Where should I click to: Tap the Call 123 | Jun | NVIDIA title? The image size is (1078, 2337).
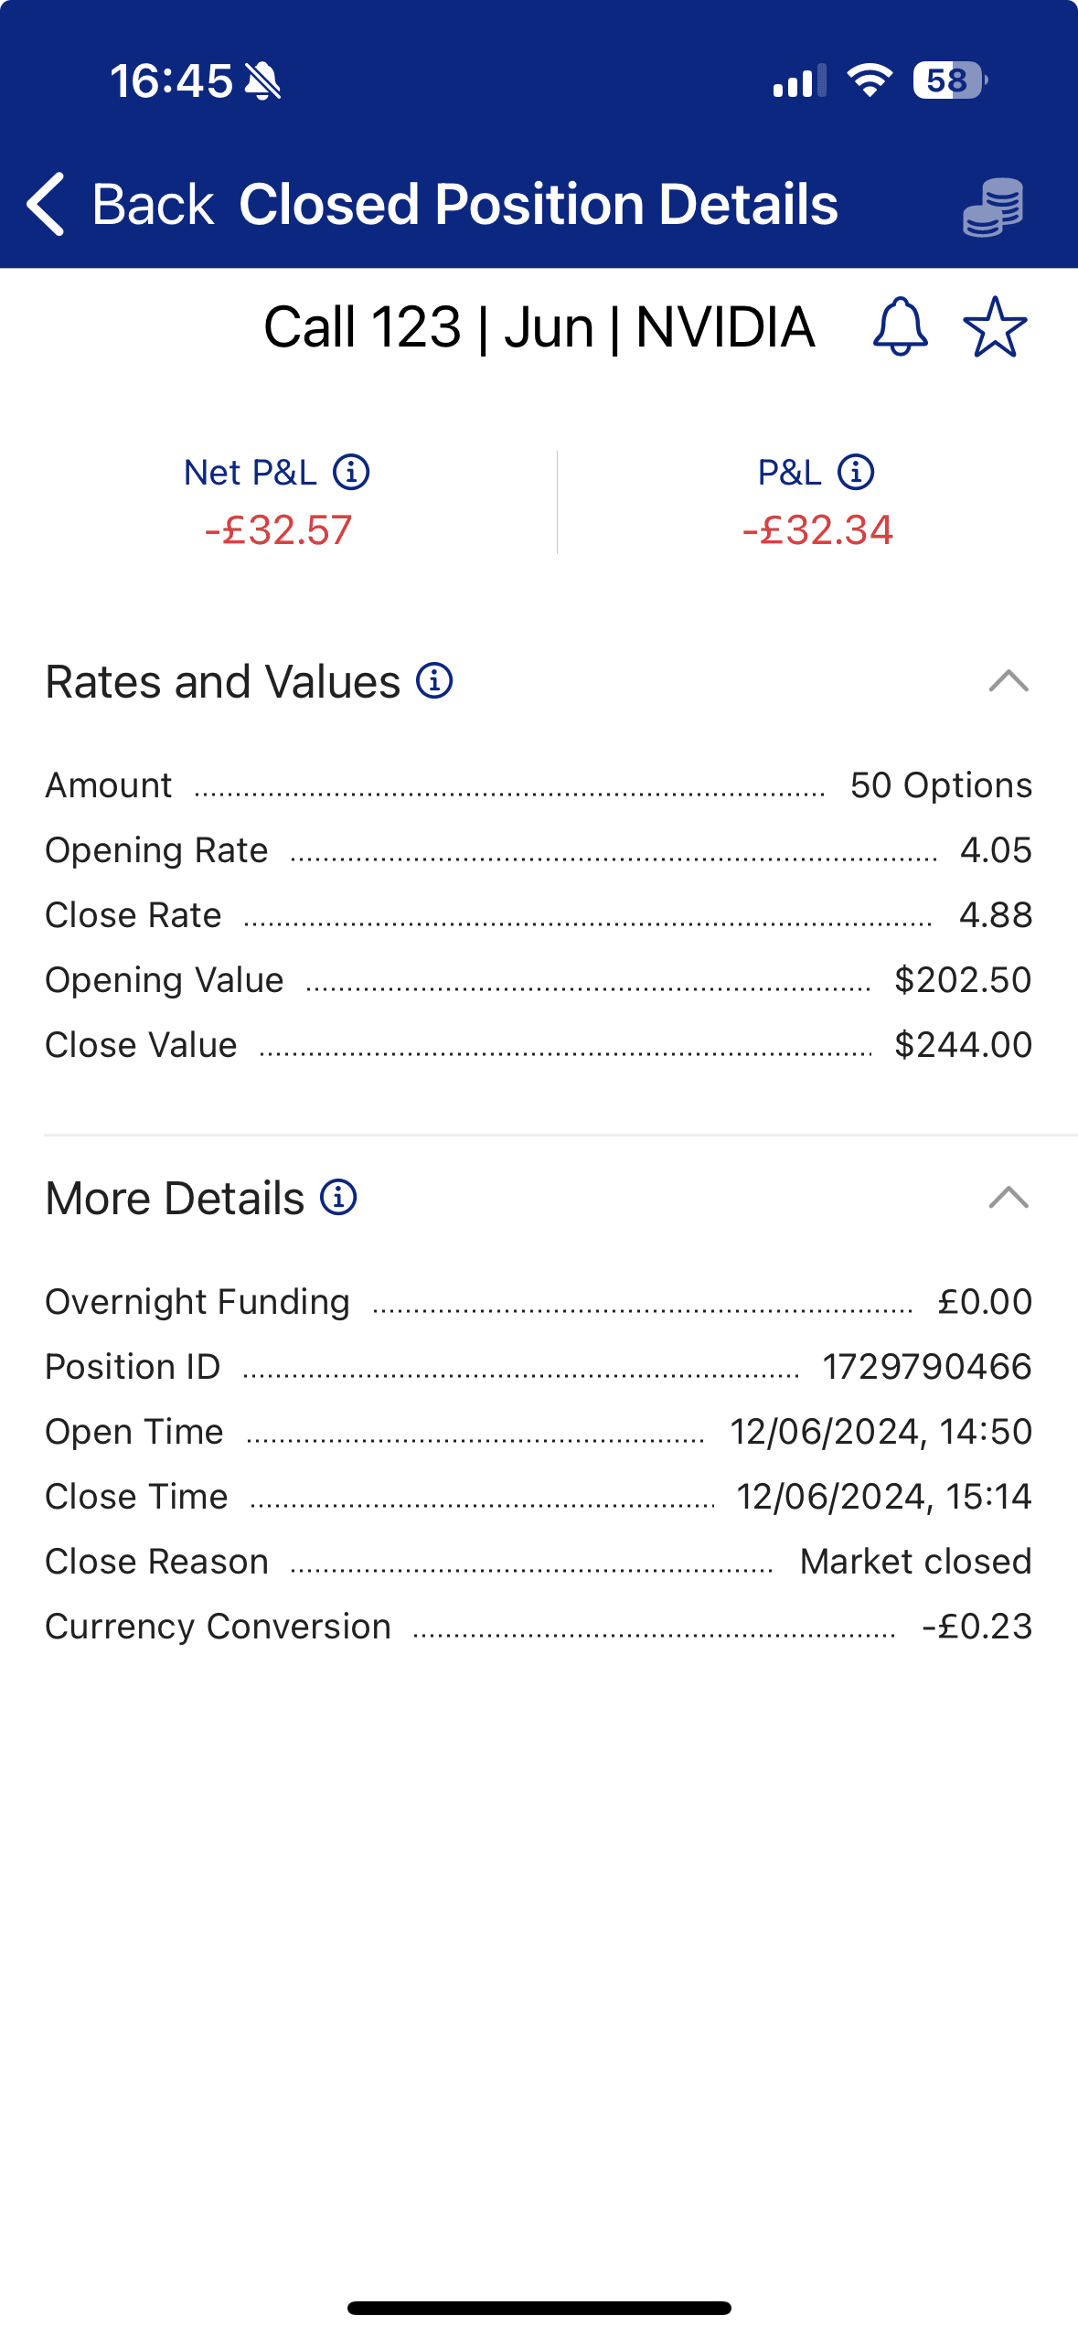coord(539,327)
